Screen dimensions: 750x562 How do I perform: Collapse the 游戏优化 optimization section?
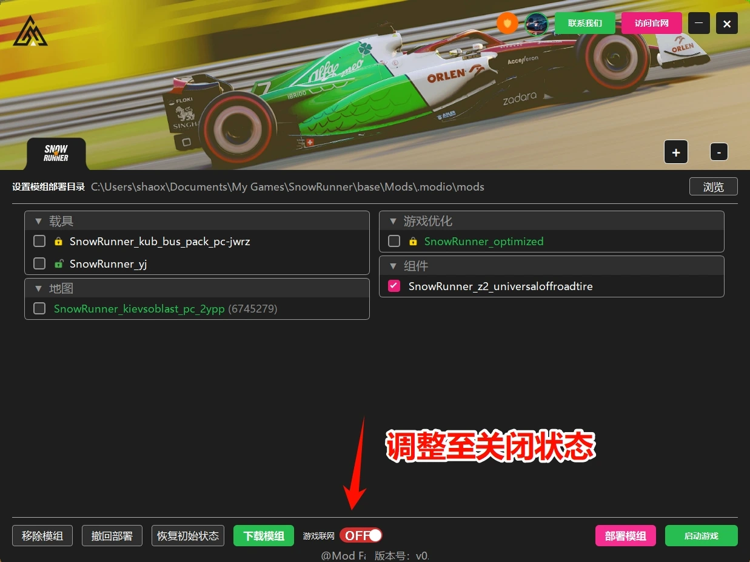coord(393,221)
